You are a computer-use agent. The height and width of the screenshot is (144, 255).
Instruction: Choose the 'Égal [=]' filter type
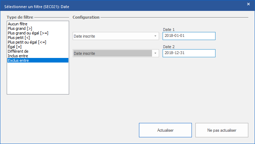coord(15,47)
